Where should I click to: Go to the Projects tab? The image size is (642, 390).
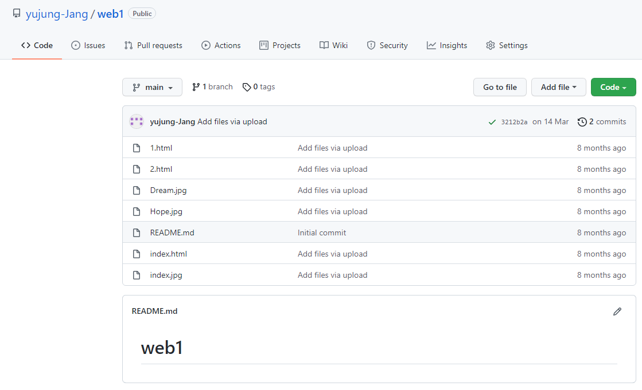(280, 45)
